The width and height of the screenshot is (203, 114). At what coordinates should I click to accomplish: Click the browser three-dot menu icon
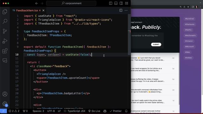(200, 7)
